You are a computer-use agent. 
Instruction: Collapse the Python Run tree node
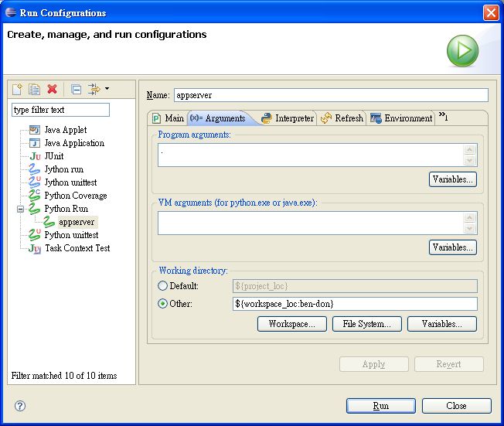coord(20,210)
